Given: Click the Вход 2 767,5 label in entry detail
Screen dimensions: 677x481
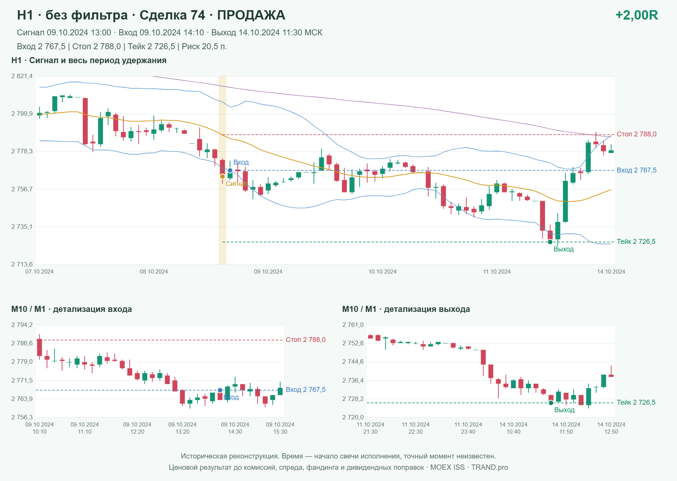Looking at the screenshot, I should [305, 390].
